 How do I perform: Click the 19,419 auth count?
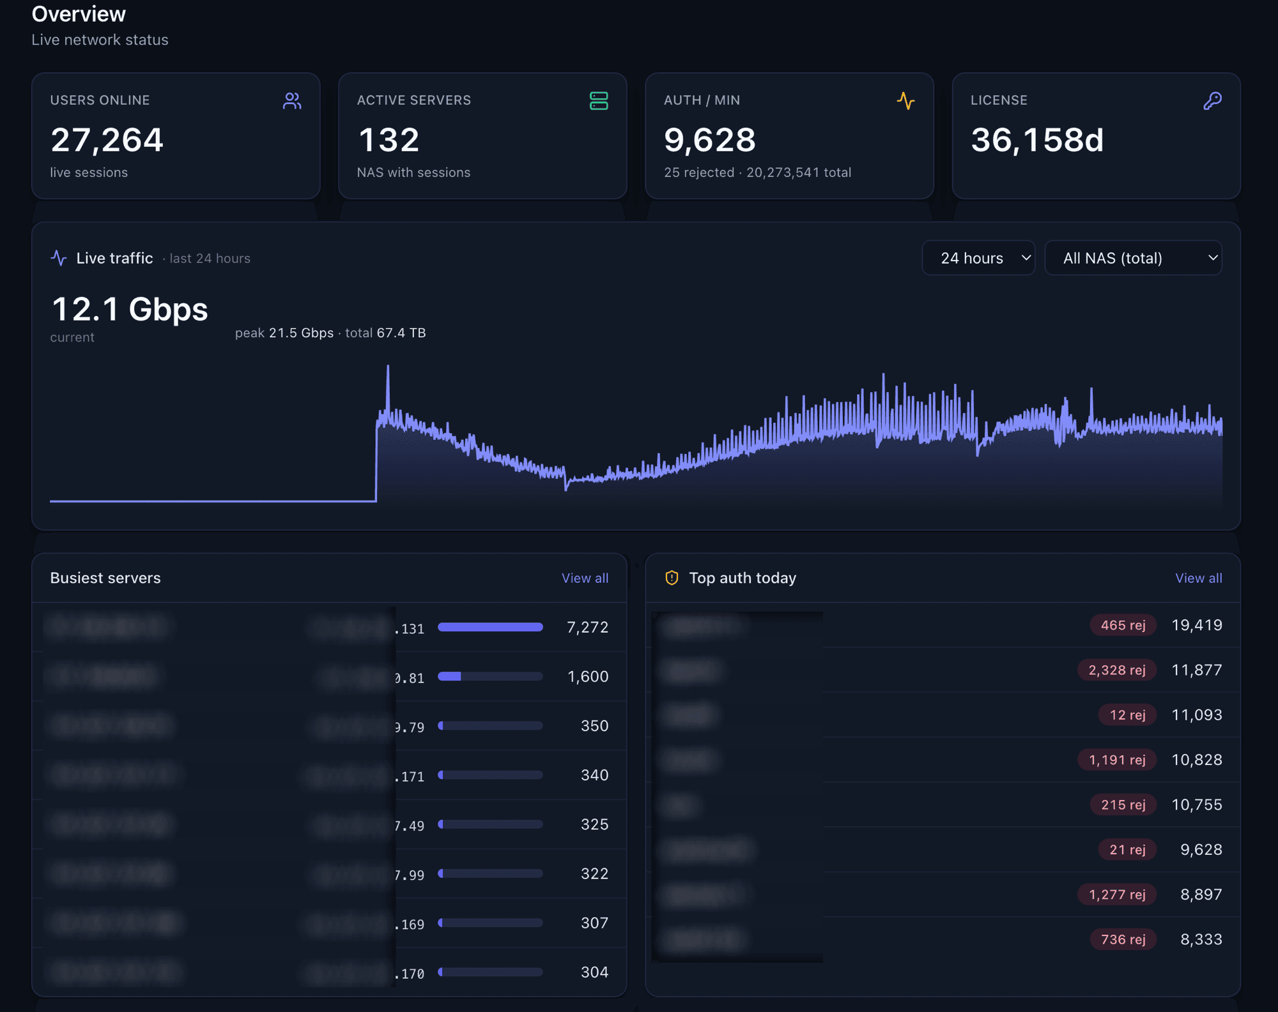pyautogui.click(x=1196, y=625)
